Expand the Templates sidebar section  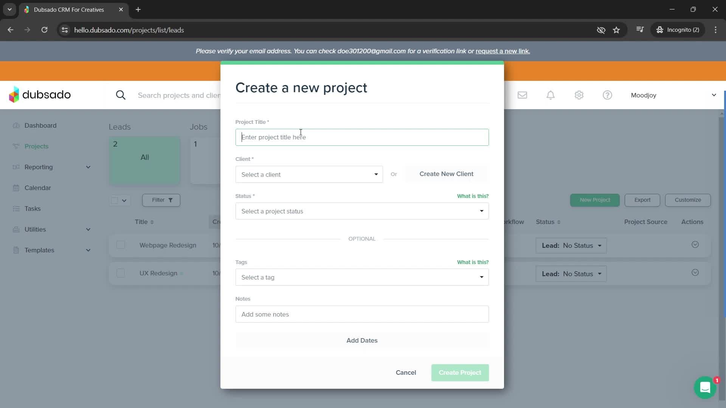88,250
